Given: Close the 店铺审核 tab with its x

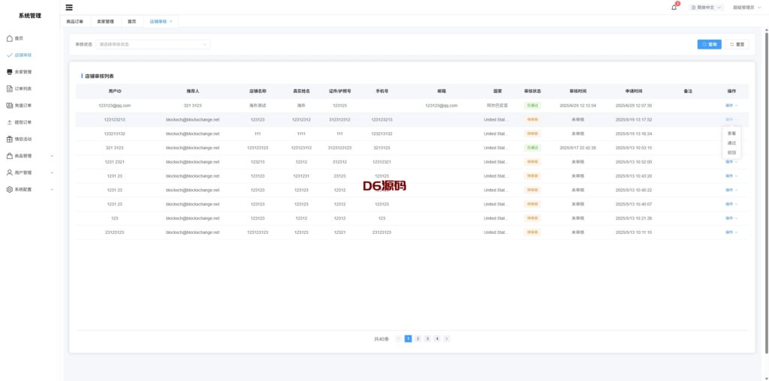Looking at the screenshot, I should [x=170, y=21].
